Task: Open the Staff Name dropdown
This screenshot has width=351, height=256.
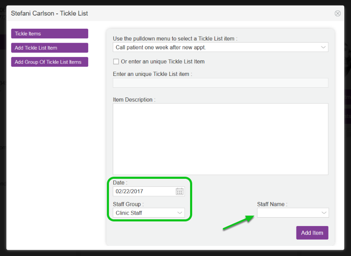Action: 293,213
